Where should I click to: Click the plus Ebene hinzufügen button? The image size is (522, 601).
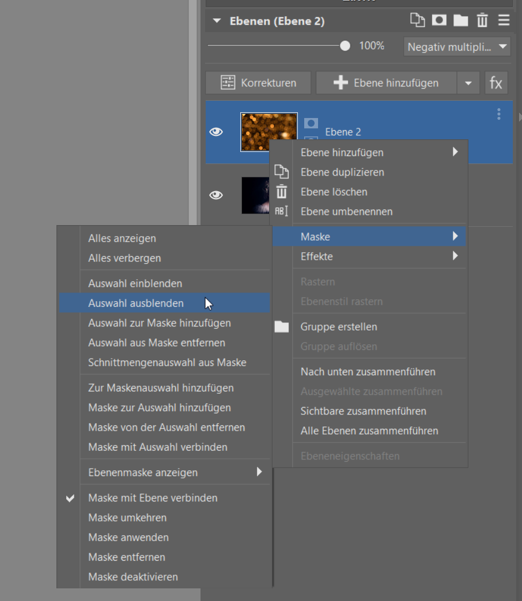(x=386, y=83)
